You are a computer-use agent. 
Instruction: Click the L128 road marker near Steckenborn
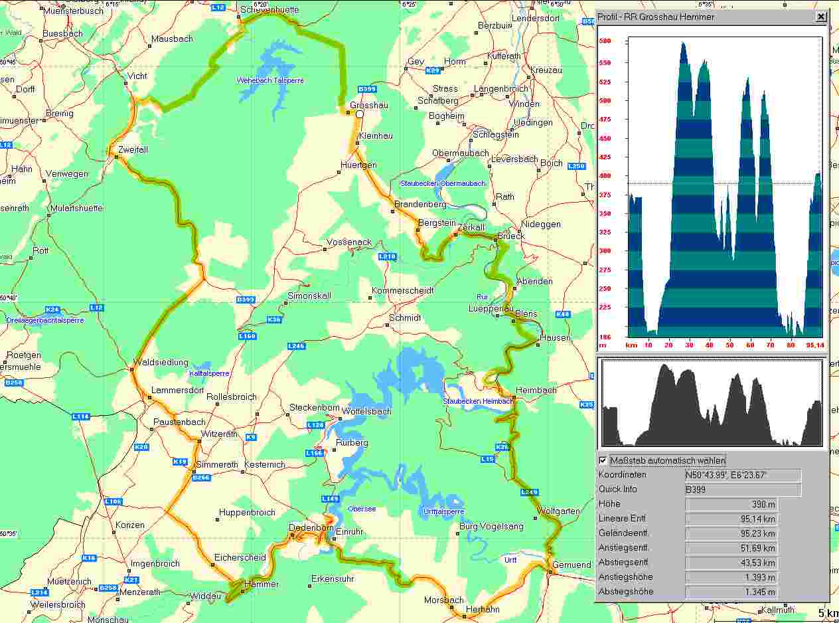(315, 424)
